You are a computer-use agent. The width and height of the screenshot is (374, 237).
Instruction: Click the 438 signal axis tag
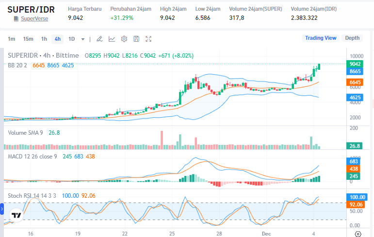point(353,169)
